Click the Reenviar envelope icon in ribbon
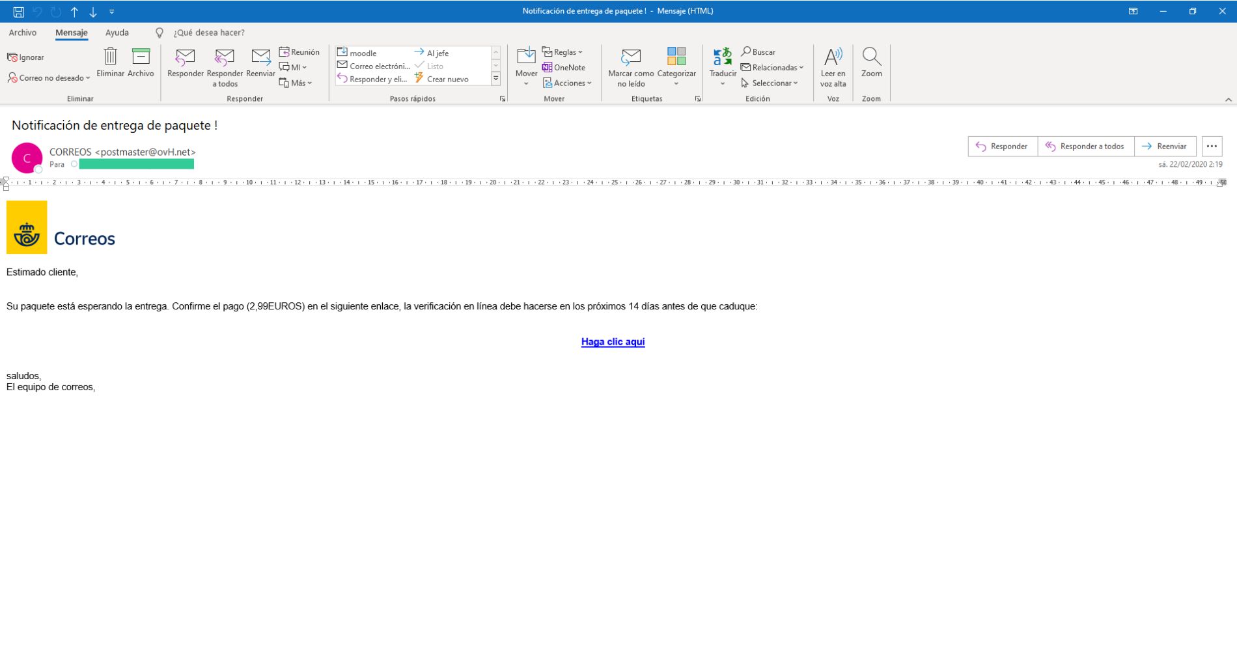Viewport: 1237px width, 671px height. point(260,58)
